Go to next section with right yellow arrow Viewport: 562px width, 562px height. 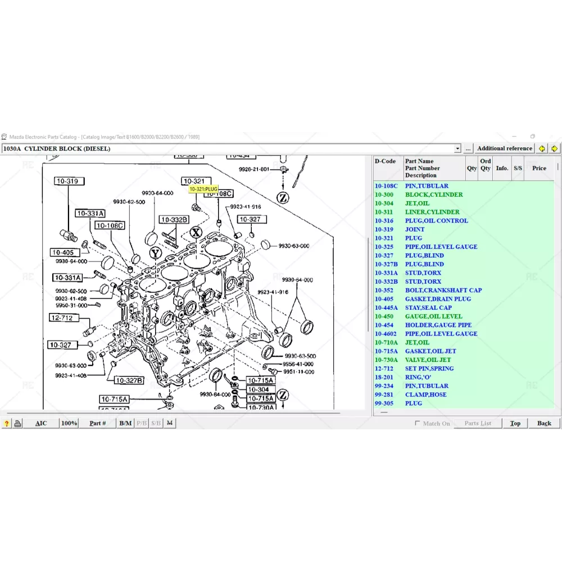(554, 148)
